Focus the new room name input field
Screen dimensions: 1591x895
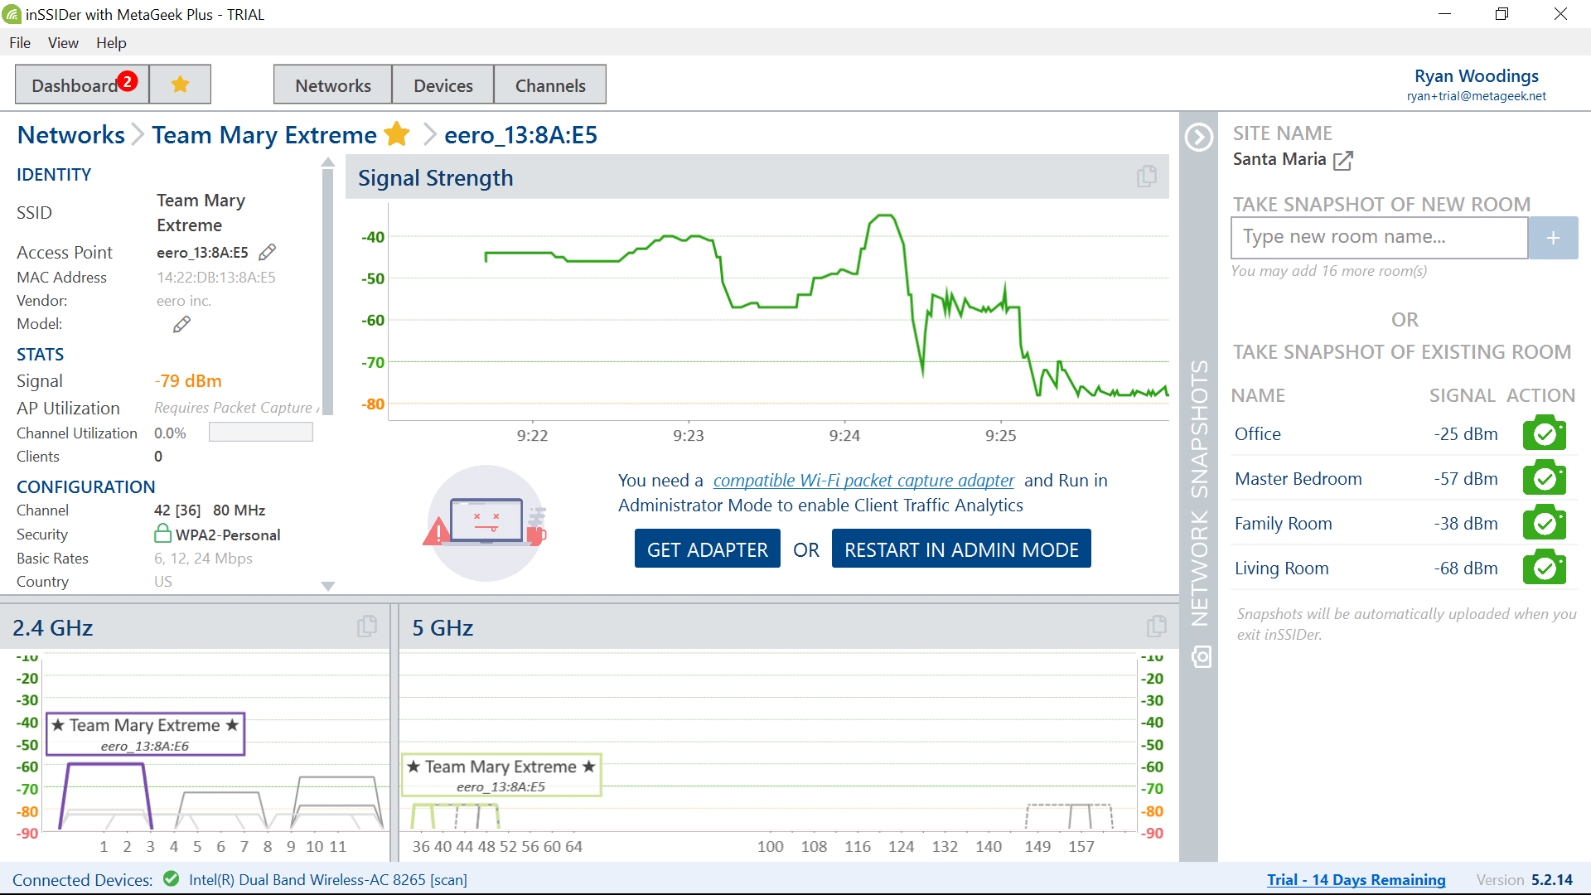pos(1380,238)
